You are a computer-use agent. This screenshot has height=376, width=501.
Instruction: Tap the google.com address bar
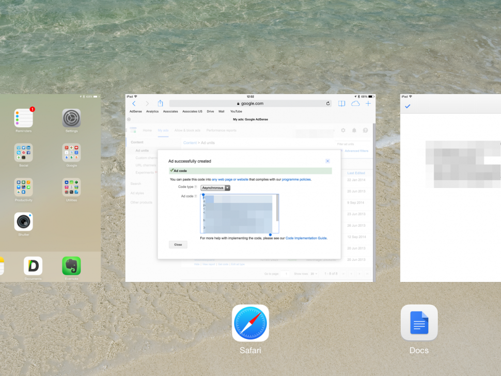pyautogui.click(x=250, y=103)
